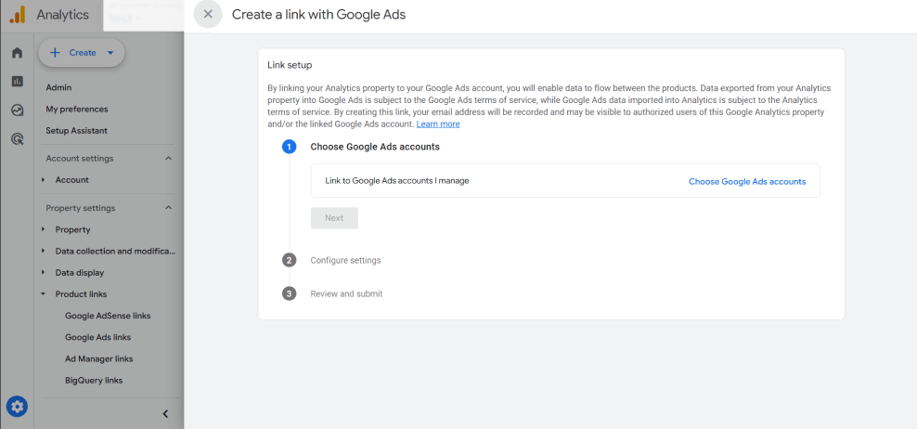Close the Create a link panel

click(x=208, y=14)
